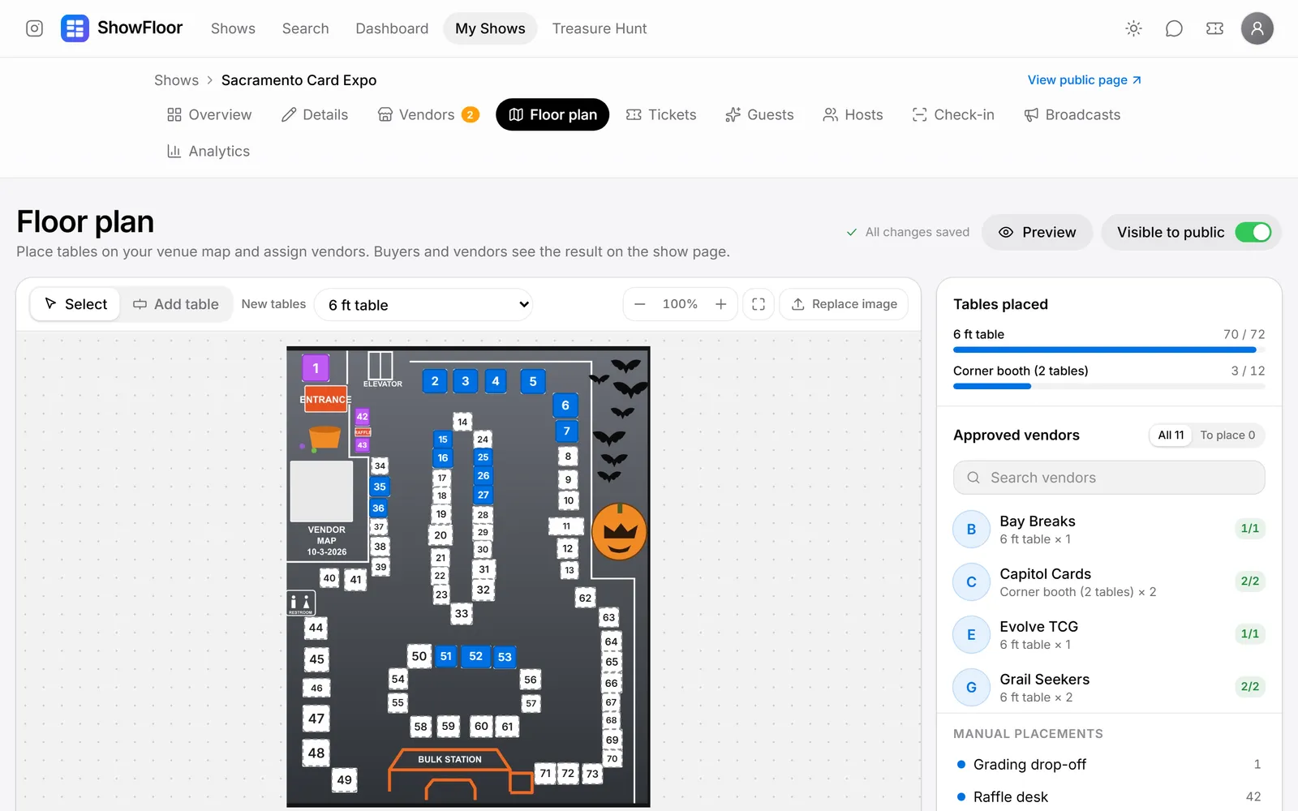
Task: Zoom out with the minus button
Action: tap(640, 304)
